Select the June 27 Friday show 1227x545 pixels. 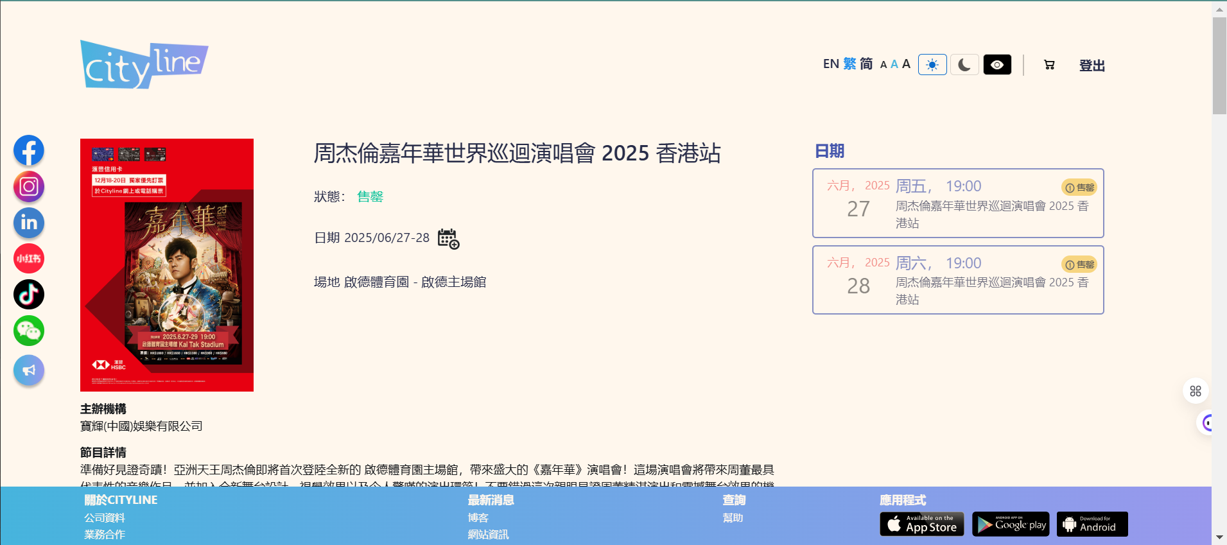click(x=957, y=203)
